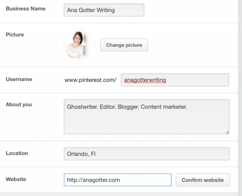Click the Username input field

(x=175, y=80)
